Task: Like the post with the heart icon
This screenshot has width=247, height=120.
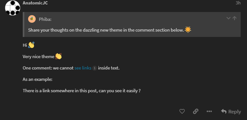Action: point(182,111)
